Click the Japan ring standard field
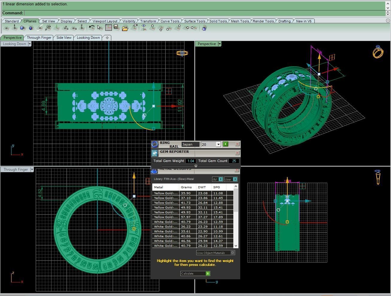The image size is (391, 296). coord(191,144)
